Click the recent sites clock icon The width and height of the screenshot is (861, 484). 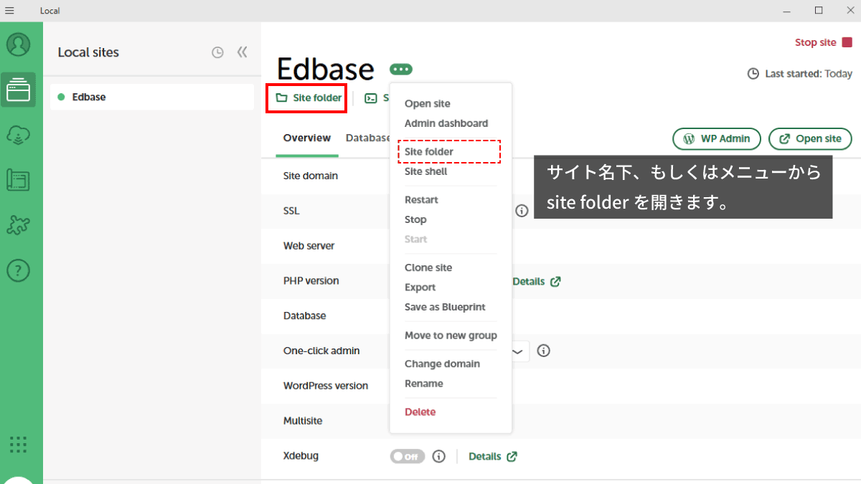[217, 52]
